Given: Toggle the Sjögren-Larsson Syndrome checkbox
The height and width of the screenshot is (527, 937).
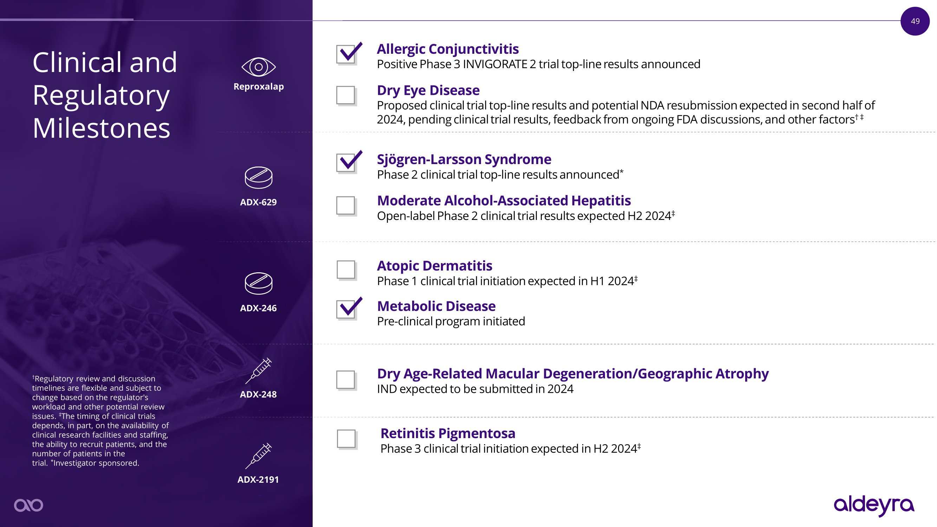Looking at the screenshot, I should [346, 163].
